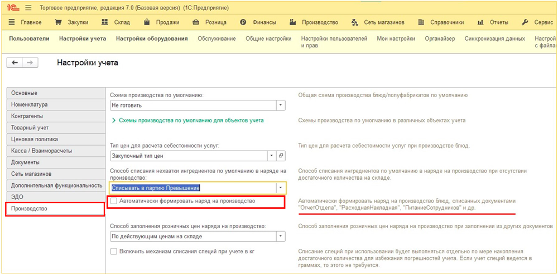Open the Отчеты bar chart icon
Image resolution: width=558 pixels, height=274 pixels.
(x=480, y=22)
